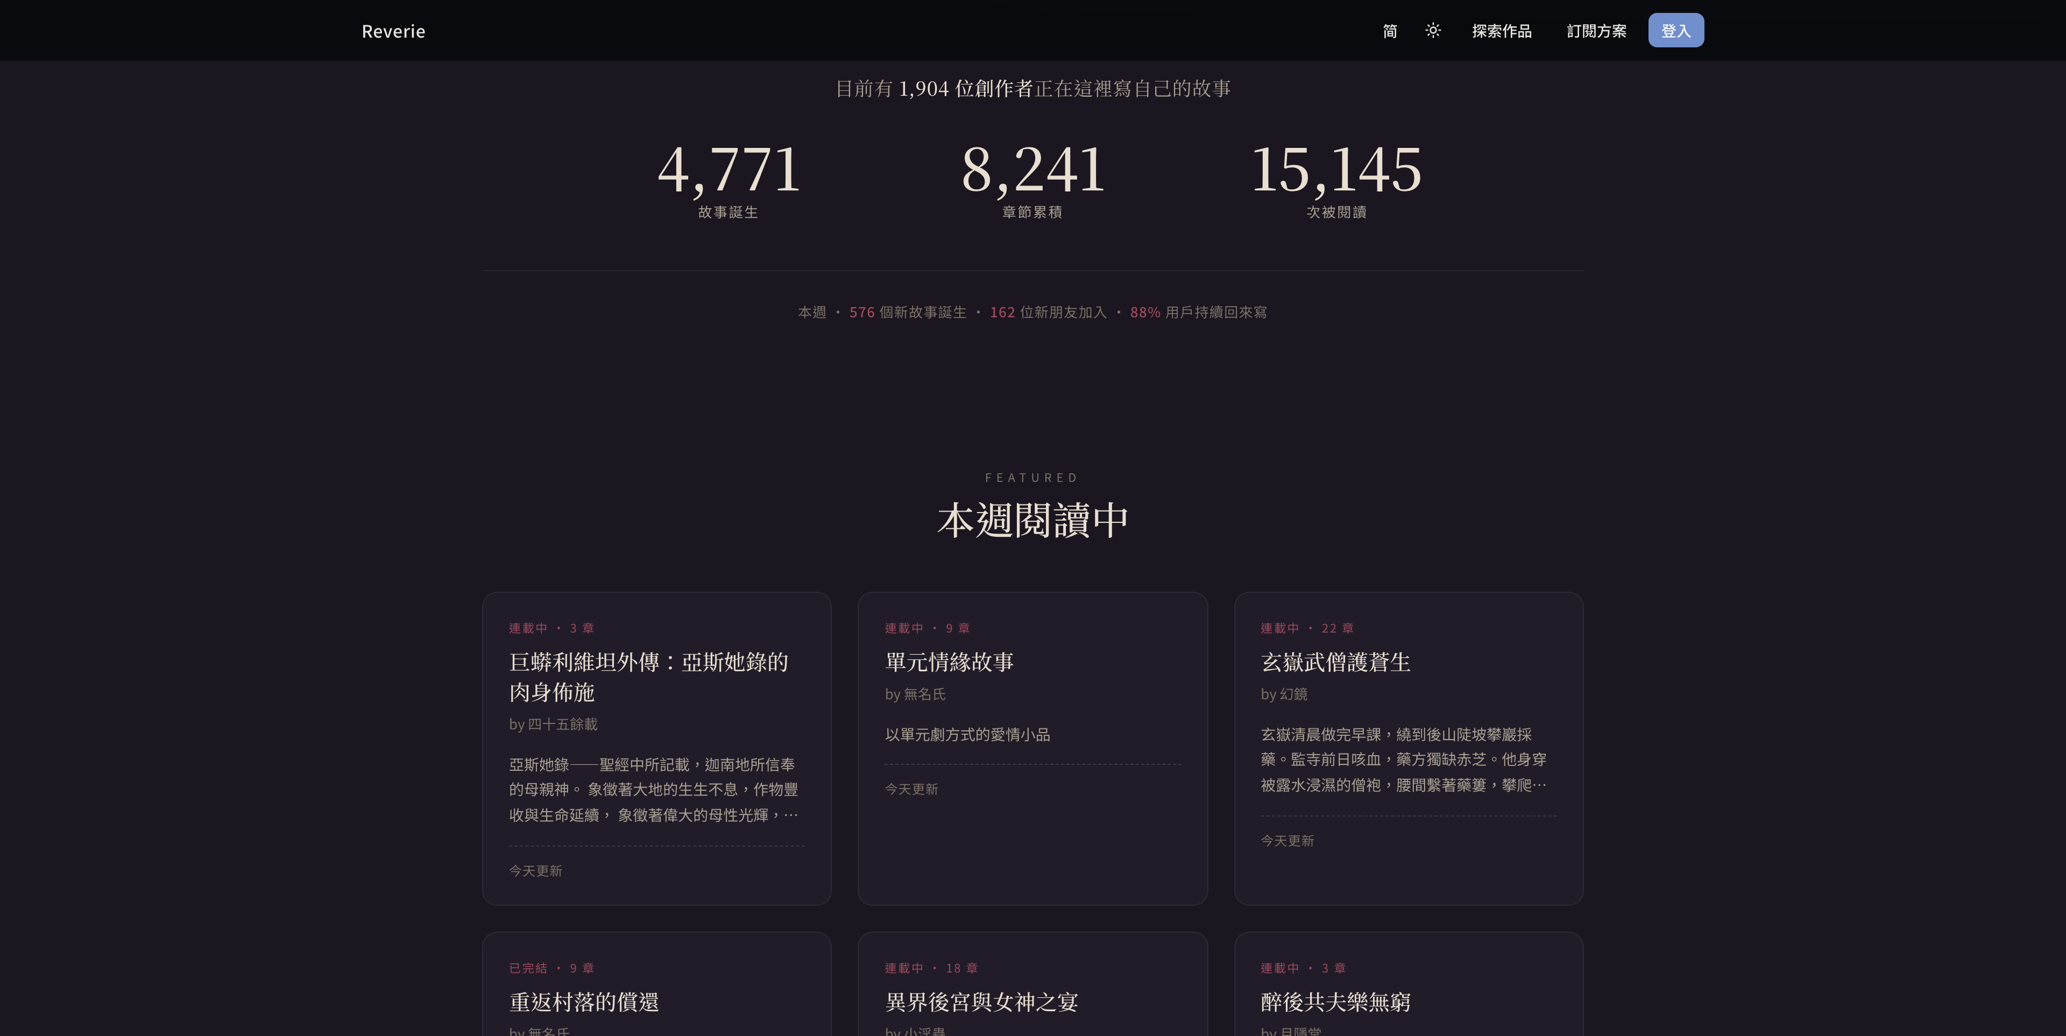This screenshot has width=2066, height=1036.
Task: Switch language to Simplified with 简
Action: click(1390, 31)
